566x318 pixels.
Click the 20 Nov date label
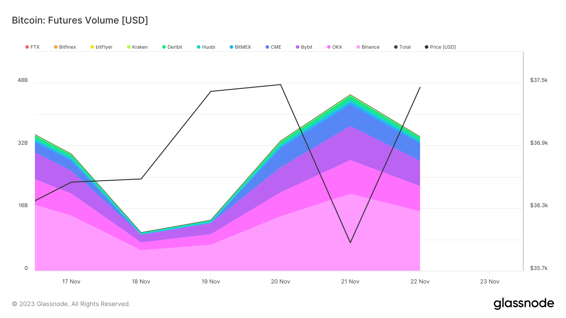pyautogui.click(x=280, y=282)
